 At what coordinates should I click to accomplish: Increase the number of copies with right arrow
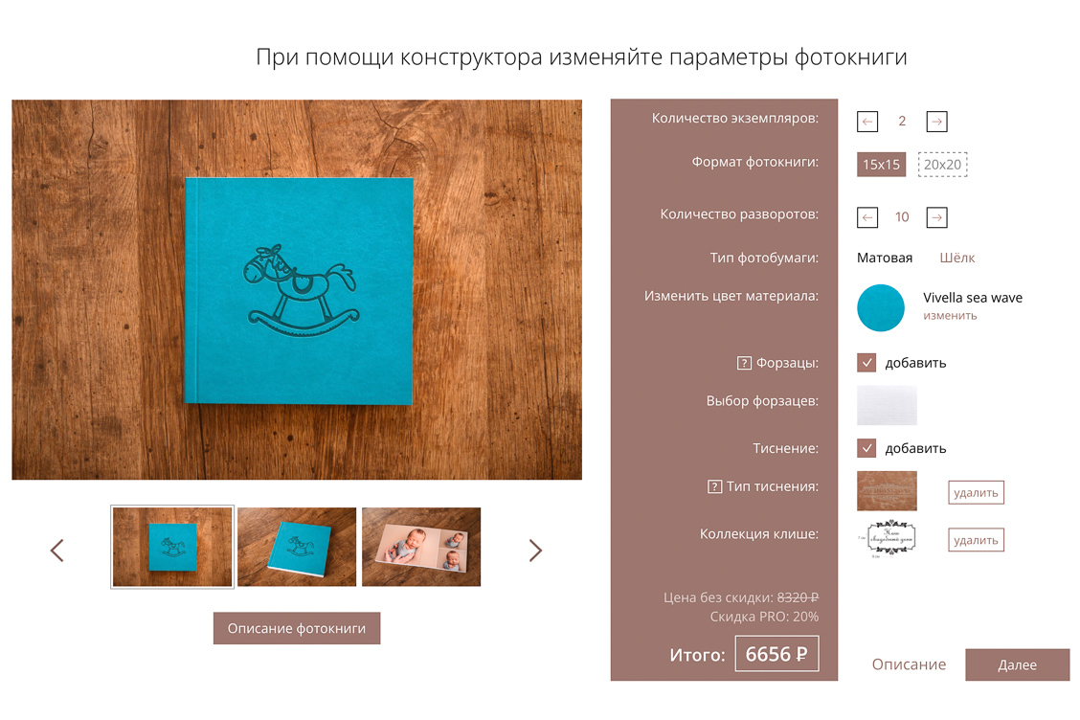click(x=936, y=122)
